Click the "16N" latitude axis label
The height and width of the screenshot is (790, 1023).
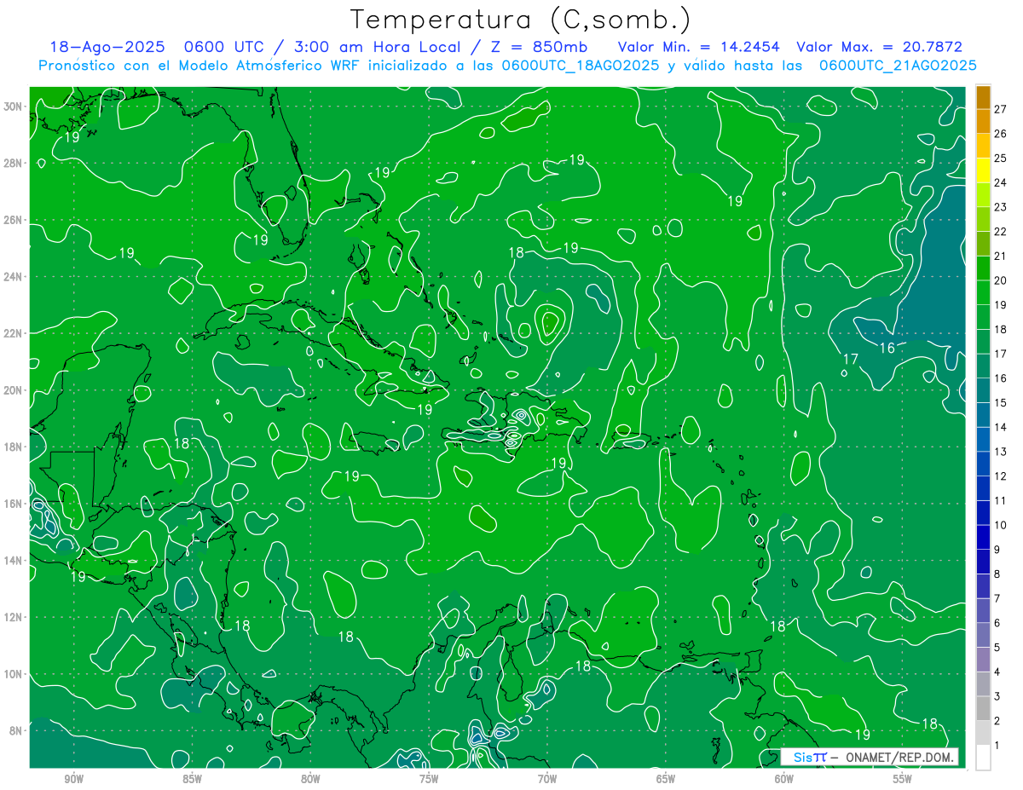click(14, 504)
